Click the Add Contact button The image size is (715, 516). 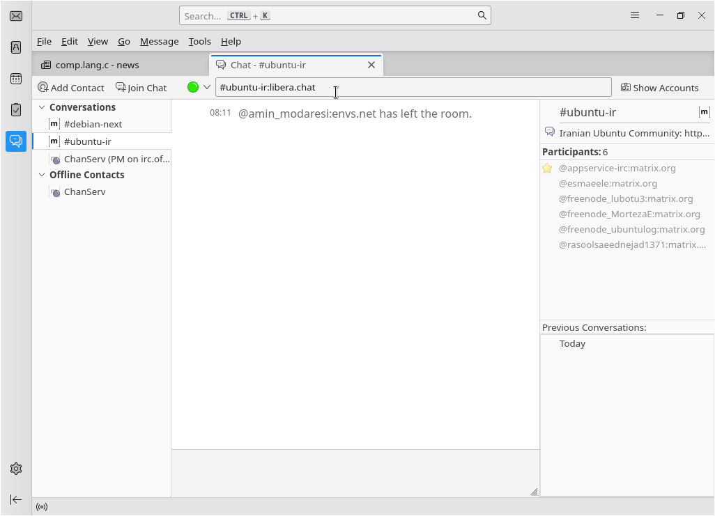tap(71, 88)
